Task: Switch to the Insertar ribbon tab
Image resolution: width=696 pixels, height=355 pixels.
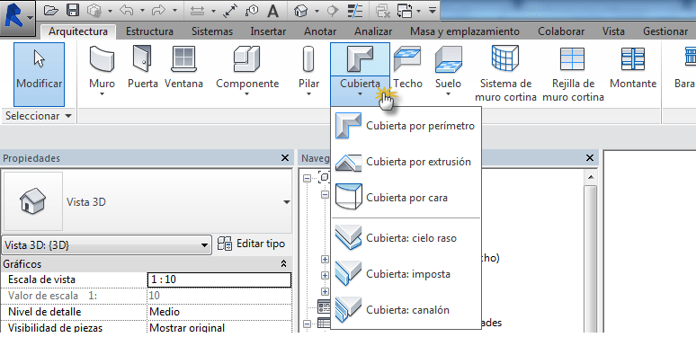Action: [x=268, y=31]
